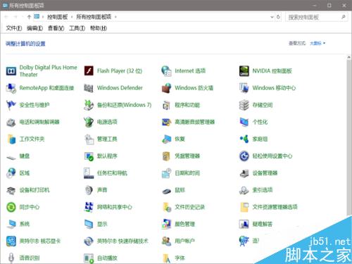The image size is (352, 264).
Task: Open the Internet 选项 globe icon
Action: pos(166,70)
